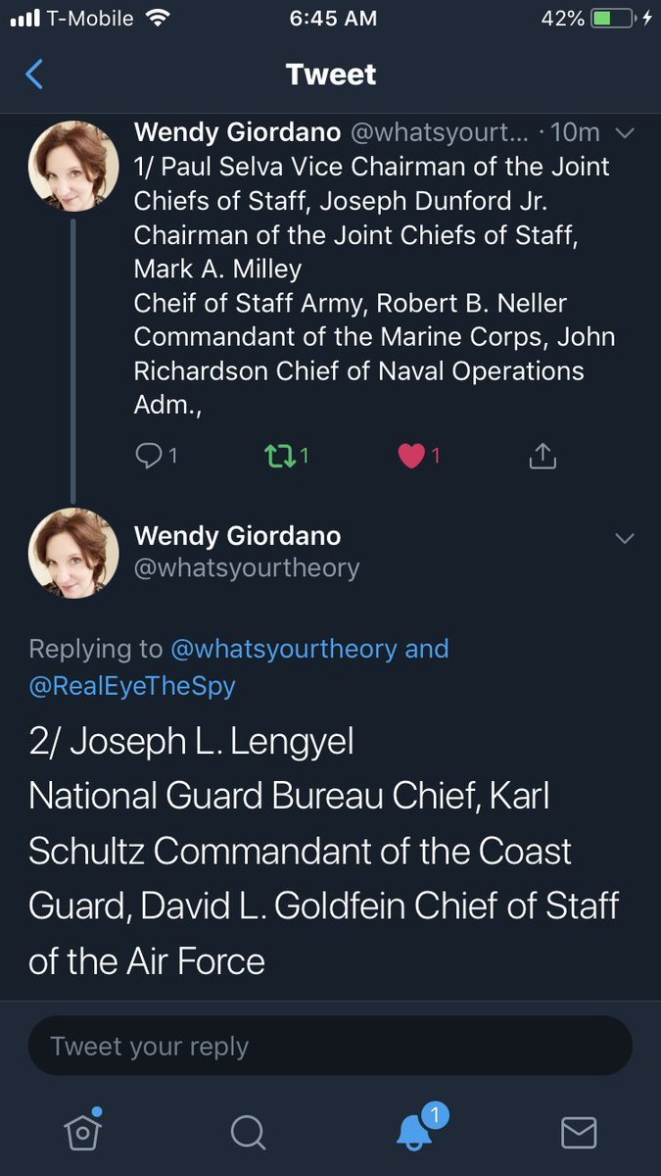This screenshot has height=1176, width=661.
Task: Open the Search tab in bottom bar
Action: [x=248, y=1133]
